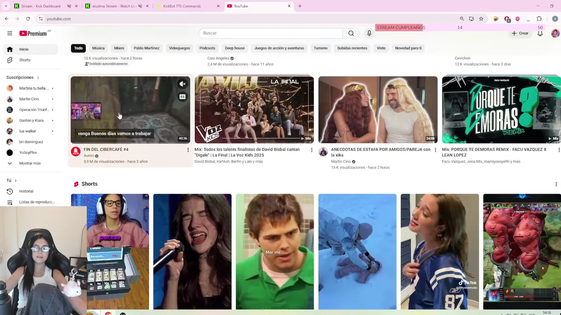Open the 'Mar me...' green jacket Short
The height and width of the screenshot is (315, 561).
click(275, 252)
